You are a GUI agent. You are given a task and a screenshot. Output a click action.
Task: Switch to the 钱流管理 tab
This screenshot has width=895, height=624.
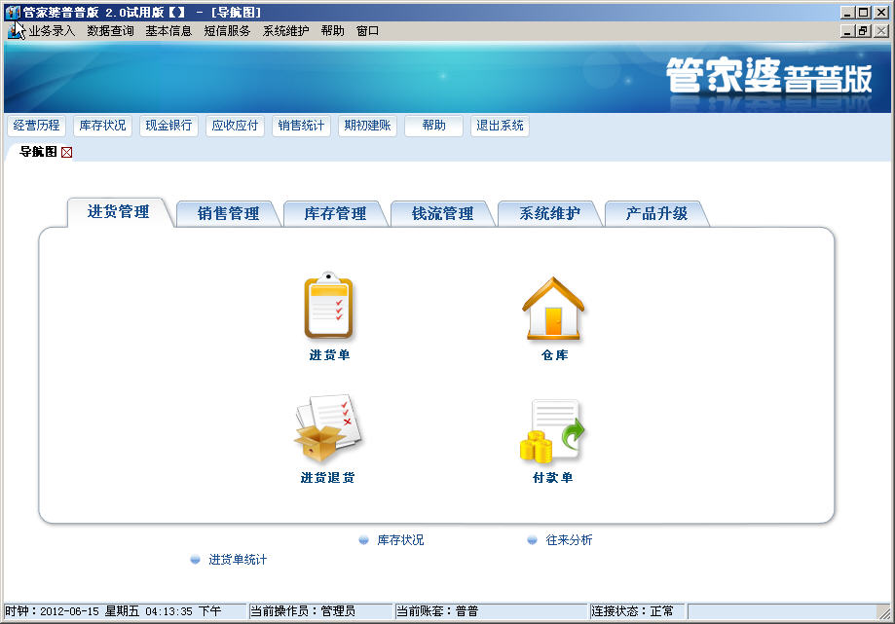[x=442, y=214]
